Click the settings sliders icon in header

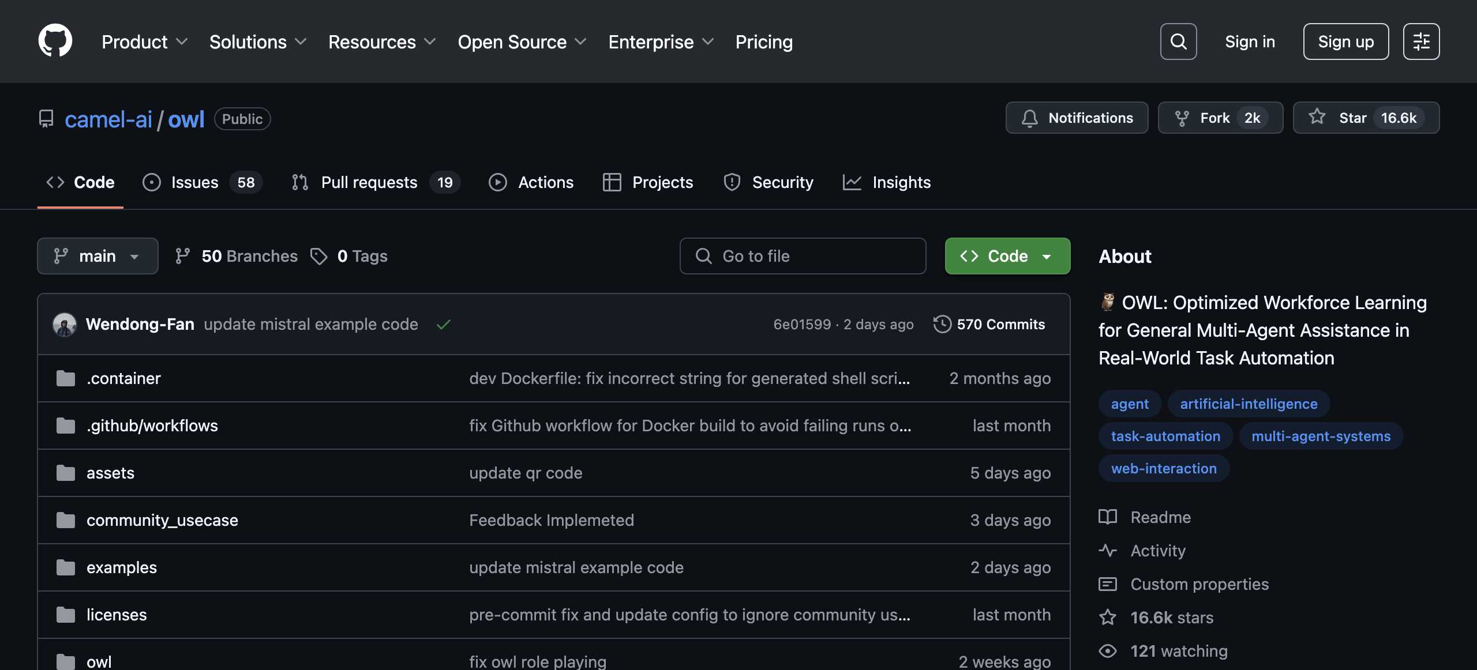click(1421, 42)
